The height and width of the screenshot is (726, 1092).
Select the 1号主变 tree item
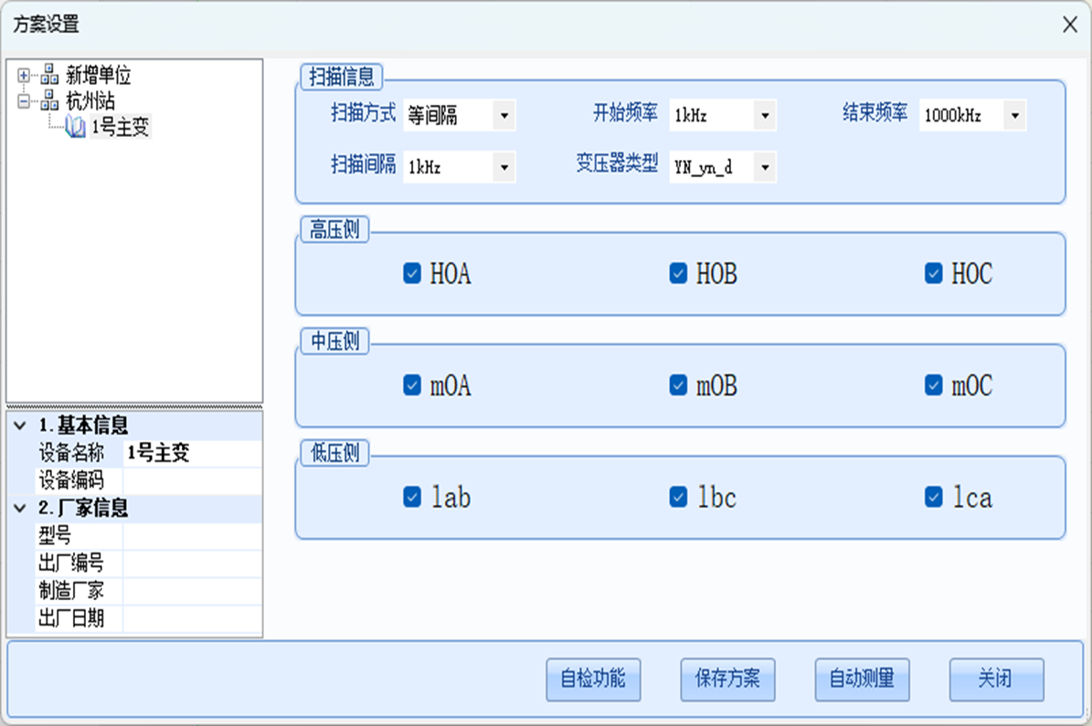tap(120, 127)
